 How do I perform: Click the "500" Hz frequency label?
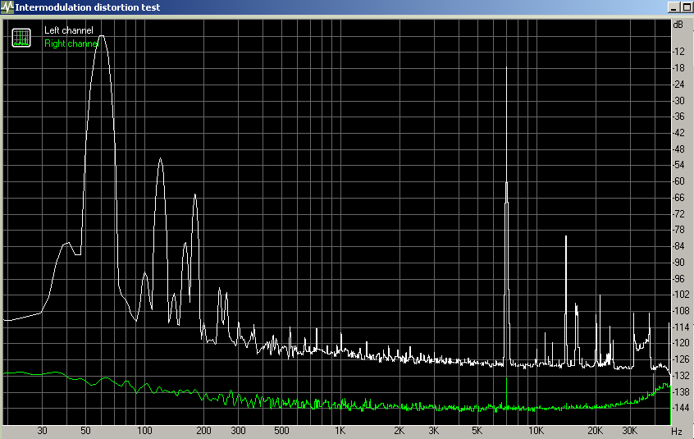(281, 431)
